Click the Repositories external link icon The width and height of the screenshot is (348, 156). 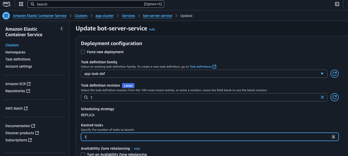pyautogui.click(x=28, y=91)
